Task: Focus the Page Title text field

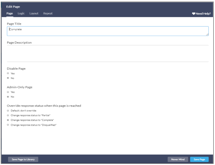Action: [108, 31]
